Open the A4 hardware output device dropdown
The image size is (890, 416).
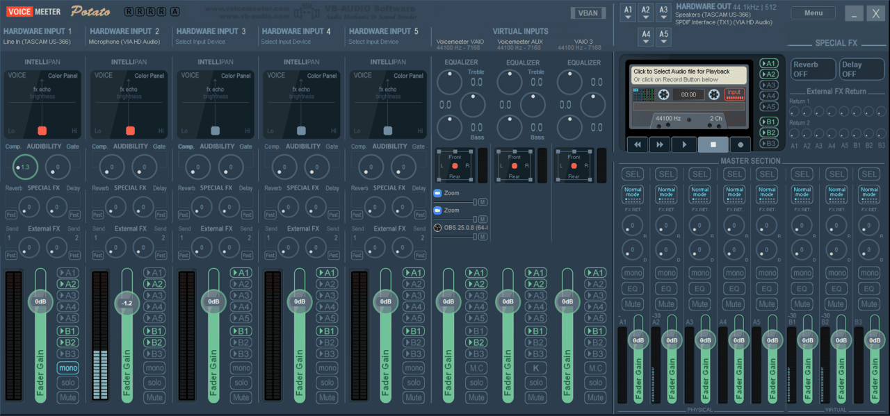[x=646, y=37]
